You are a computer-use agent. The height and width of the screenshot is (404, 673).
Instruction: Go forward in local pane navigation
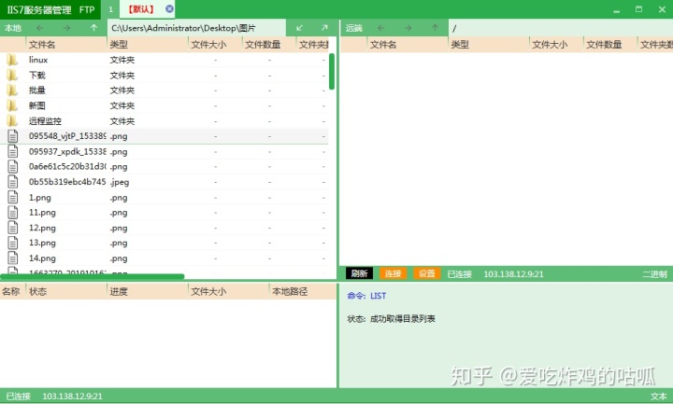[x=66, y=28]
